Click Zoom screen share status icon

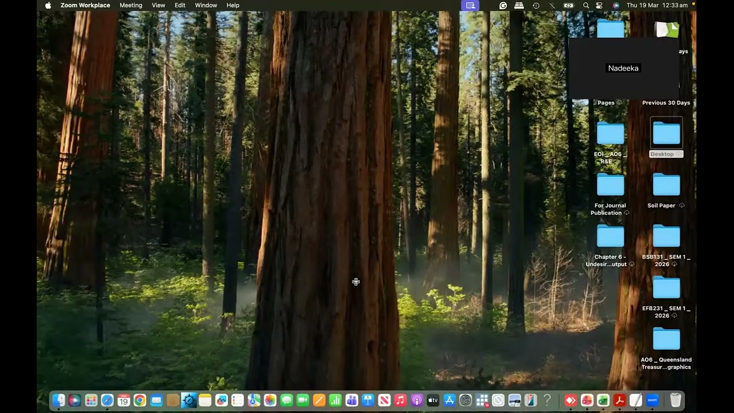(470, 5)
